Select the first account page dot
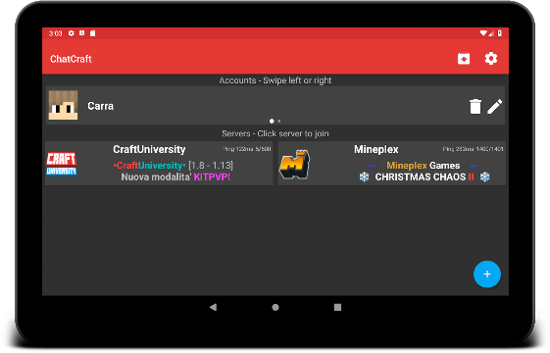This screenshot has height=353, width=550. [272, 121]
